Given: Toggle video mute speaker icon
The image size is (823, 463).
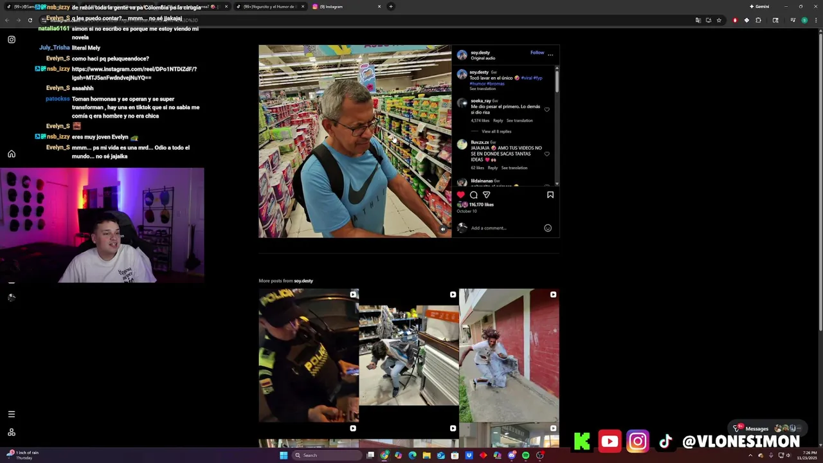Looking at the screenshot, I should click(442, 229).
